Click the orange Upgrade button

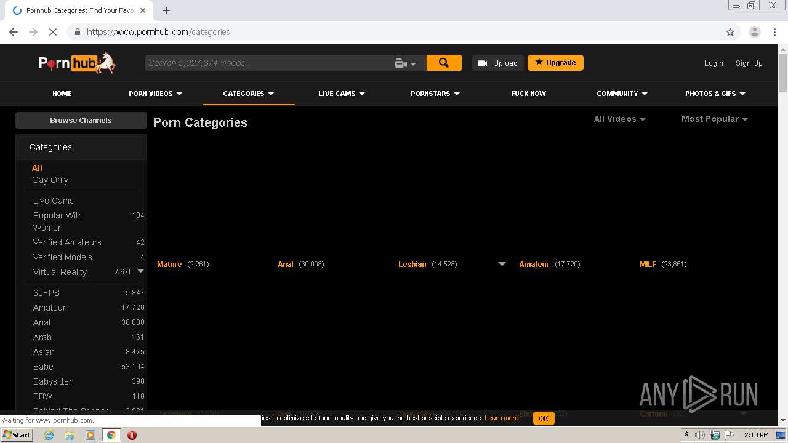point(555,63)
